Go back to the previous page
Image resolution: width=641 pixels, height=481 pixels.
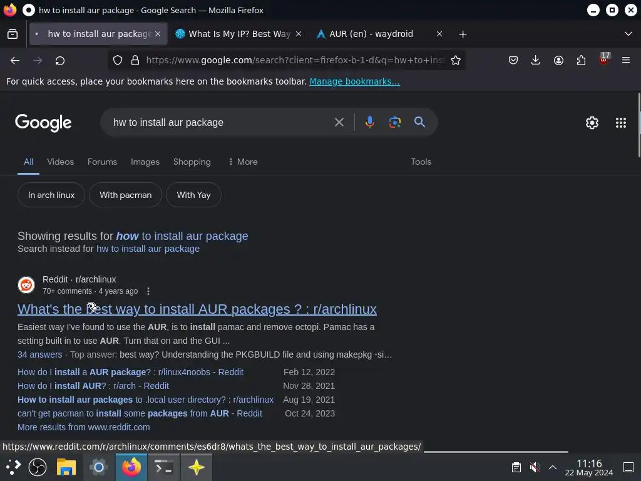click(x=15, y=61)
